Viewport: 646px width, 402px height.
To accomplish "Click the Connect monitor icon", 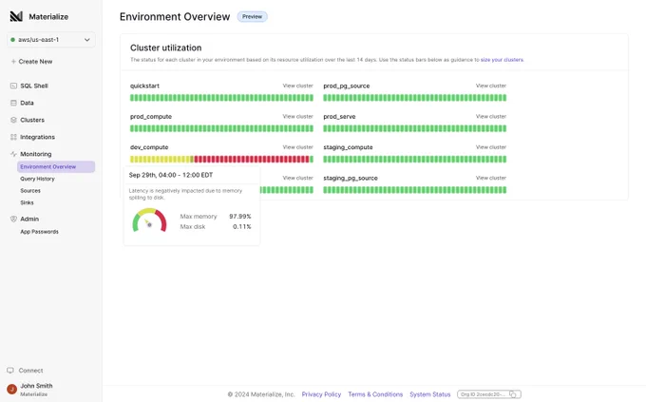I will point(10,371).
